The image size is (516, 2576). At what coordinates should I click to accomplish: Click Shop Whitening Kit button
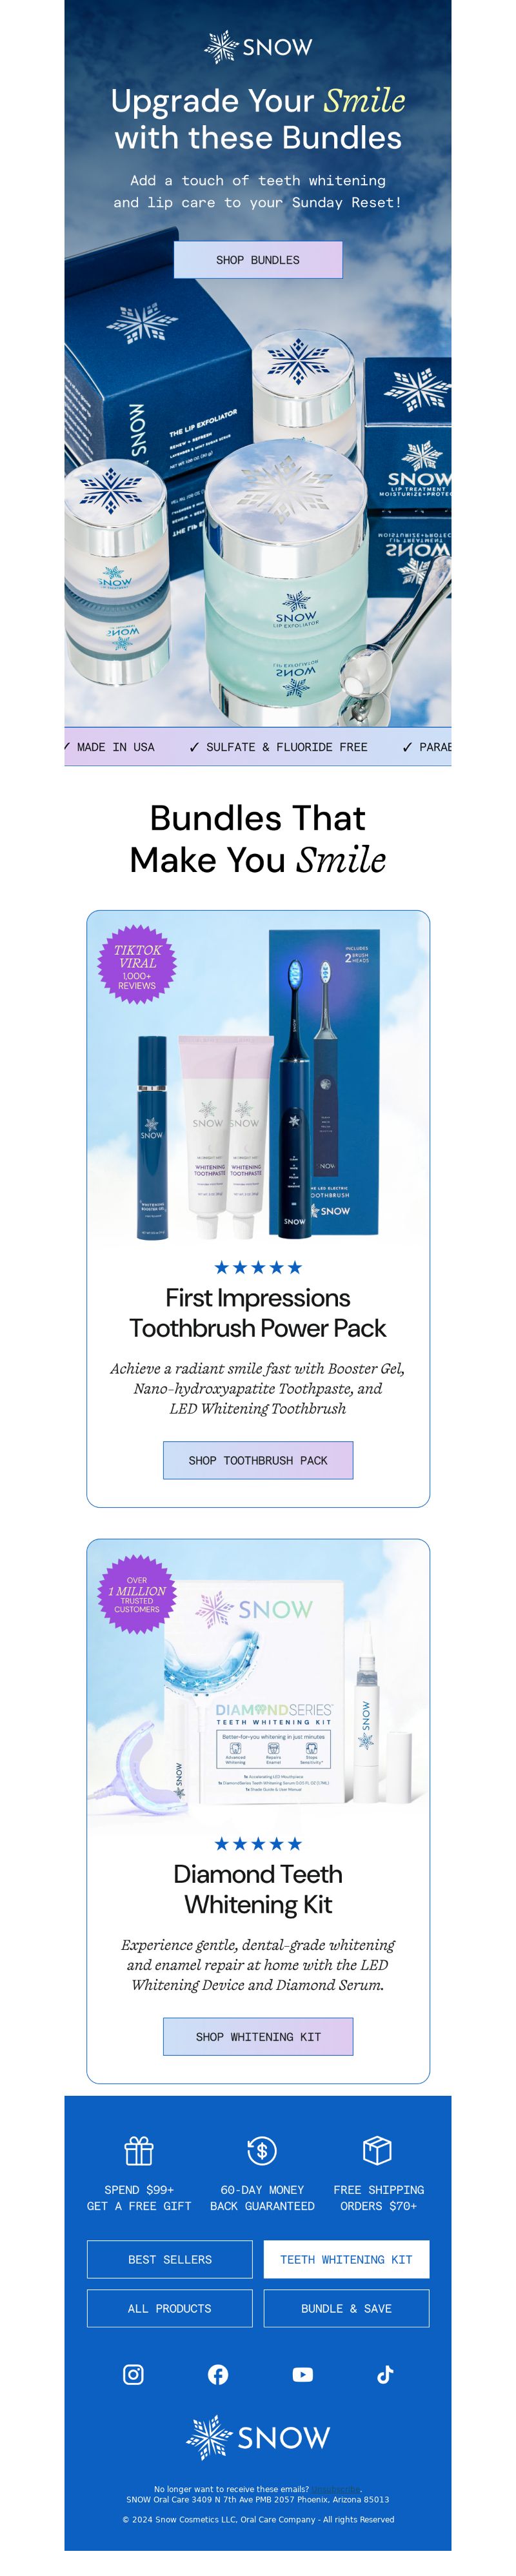(x=258, y=2036)
